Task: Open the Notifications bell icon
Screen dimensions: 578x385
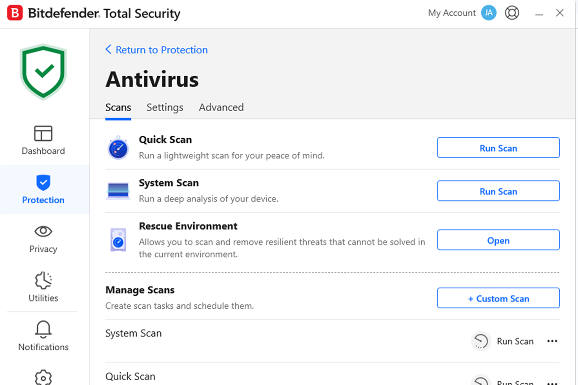Action: (43, 329)
